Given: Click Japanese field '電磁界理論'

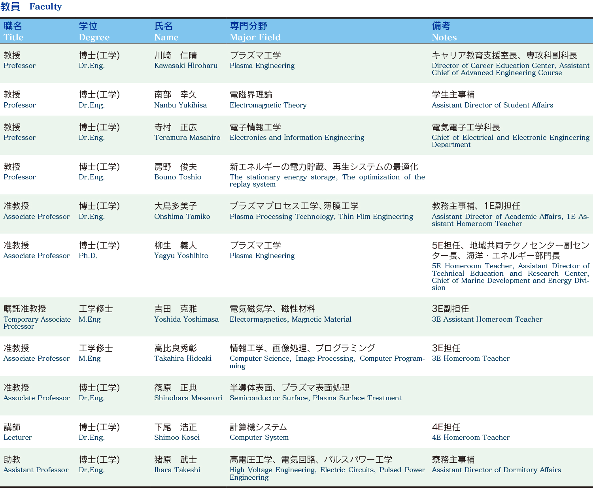Looking at the screenshot, I should (251, 95).
